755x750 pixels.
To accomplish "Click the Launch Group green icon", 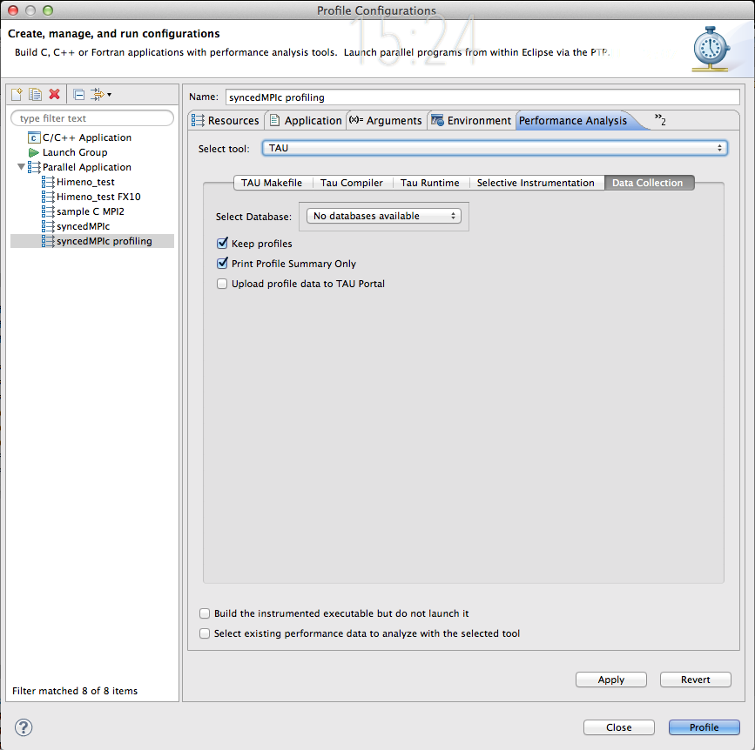I will [x=34, y=152].
